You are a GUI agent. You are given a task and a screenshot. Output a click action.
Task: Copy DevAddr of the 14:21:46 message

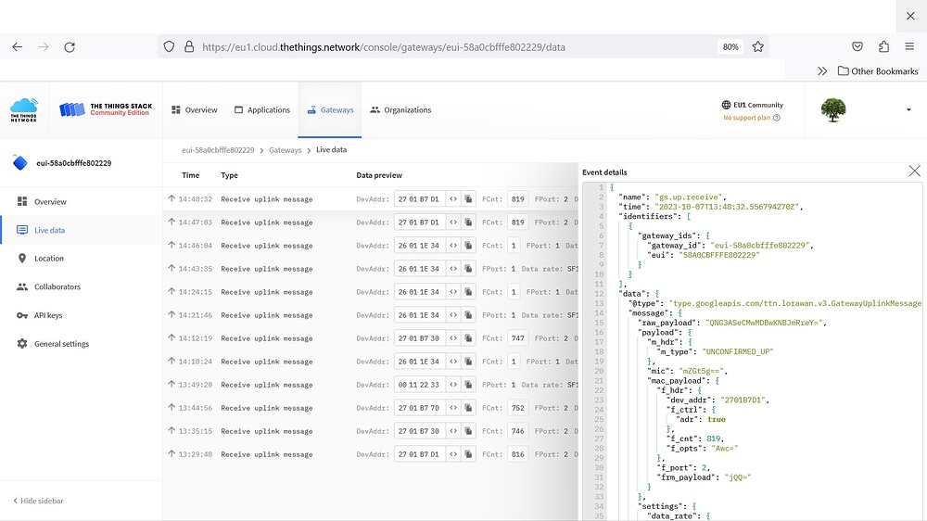468,315
